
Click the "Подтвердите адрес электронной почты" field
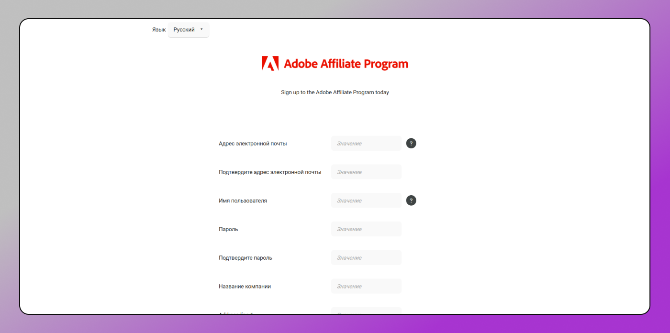(x=366, y=171)
